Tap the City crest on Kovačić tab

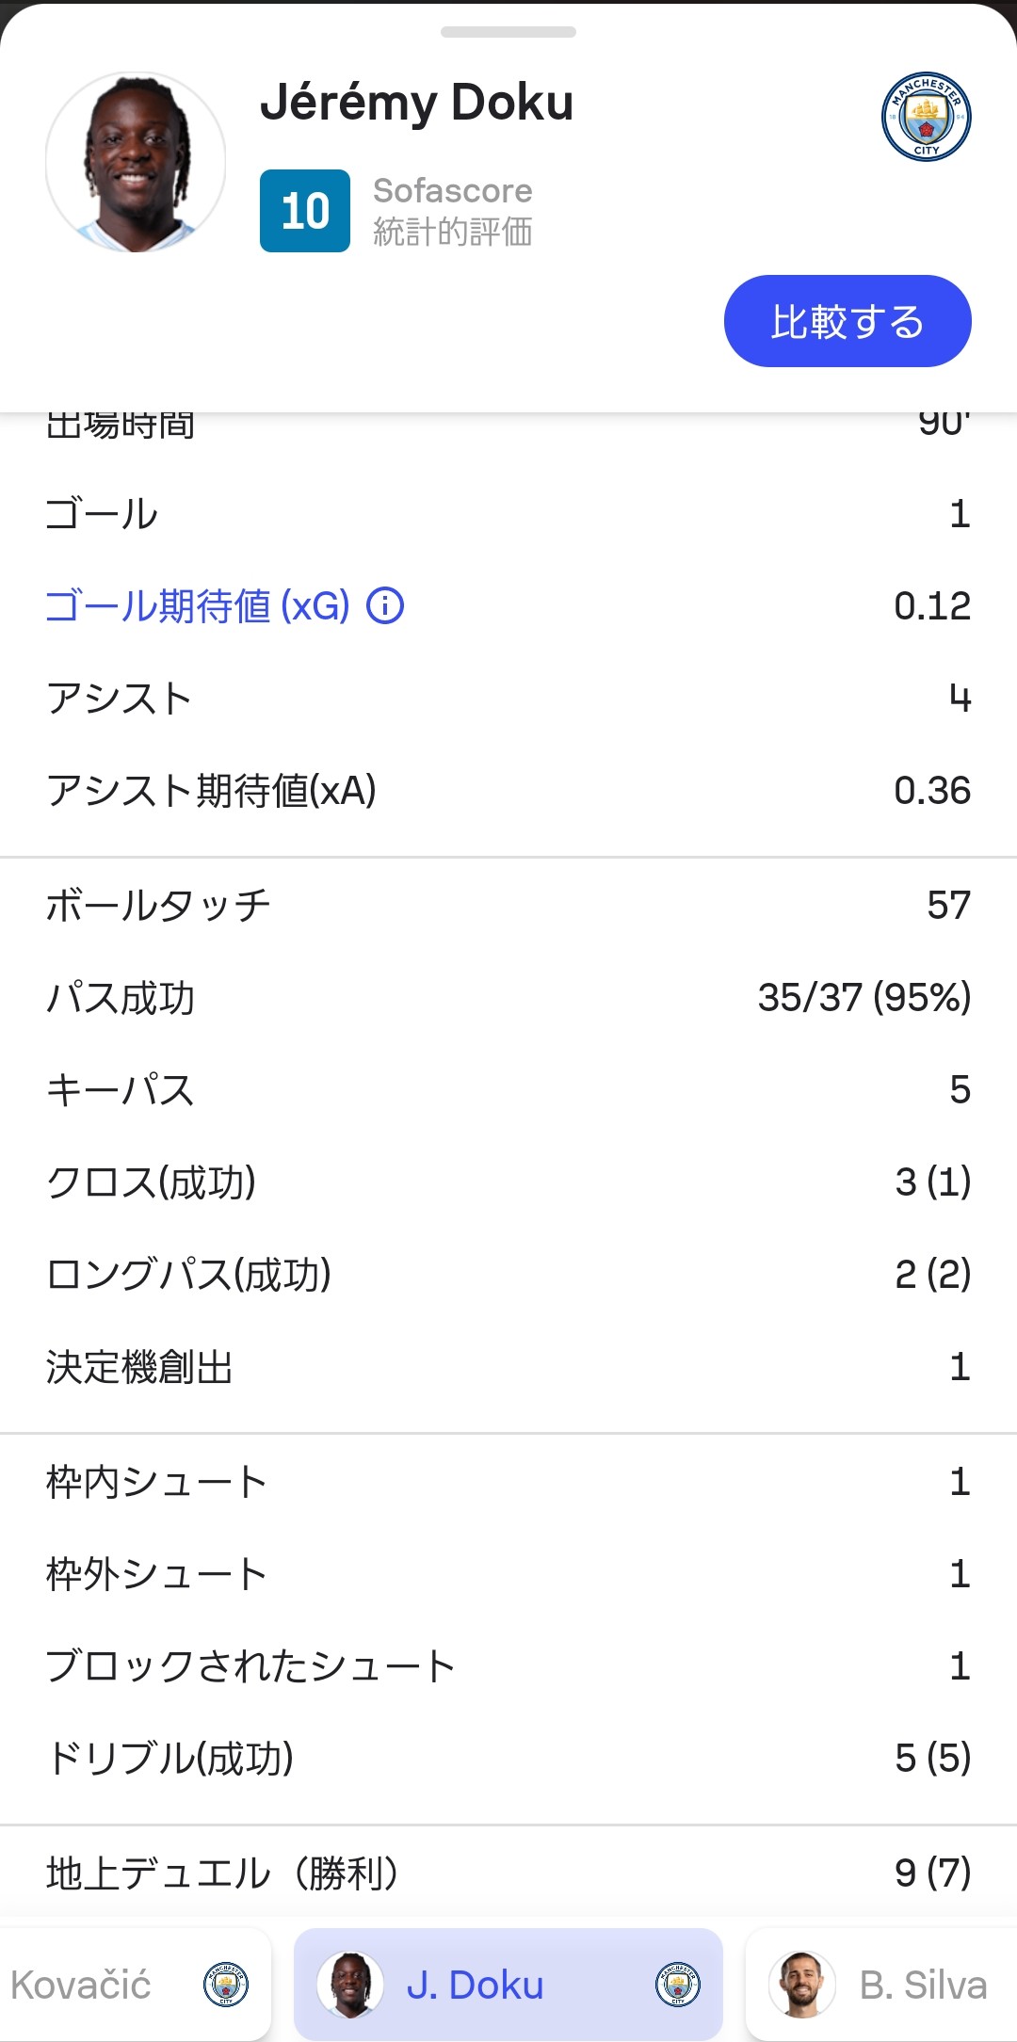pyautogui.click(x=226, y=1985)
